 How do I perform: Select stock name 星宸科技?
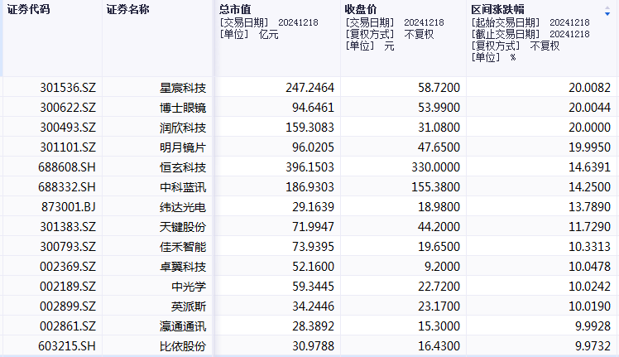point(183,87)
